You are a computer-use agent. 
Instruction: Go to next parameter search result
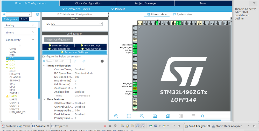click(x=84, y=61)
